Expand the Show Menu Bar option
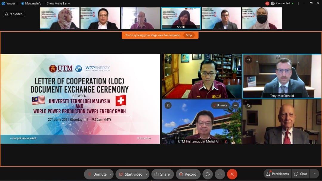Screen dimensions: 322x181 coord(58,3)
